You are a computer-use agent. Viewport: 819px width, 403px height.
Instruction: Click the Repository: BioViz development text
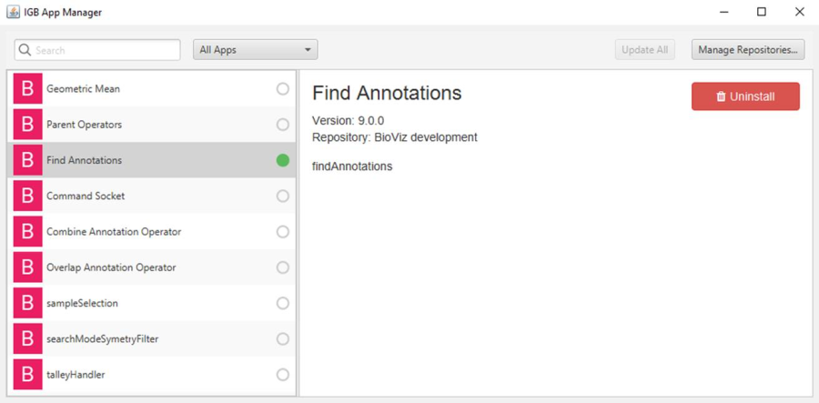pyautogui.click(x=394, y=137)
